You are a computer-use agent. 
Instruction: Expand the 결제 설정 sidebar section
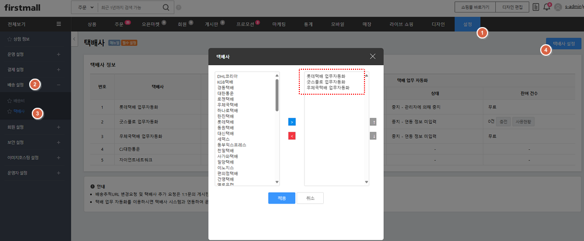[58, 70]
